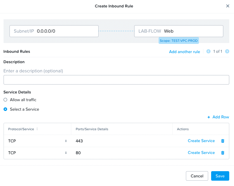Click the description text field

(x=116, y=80)
